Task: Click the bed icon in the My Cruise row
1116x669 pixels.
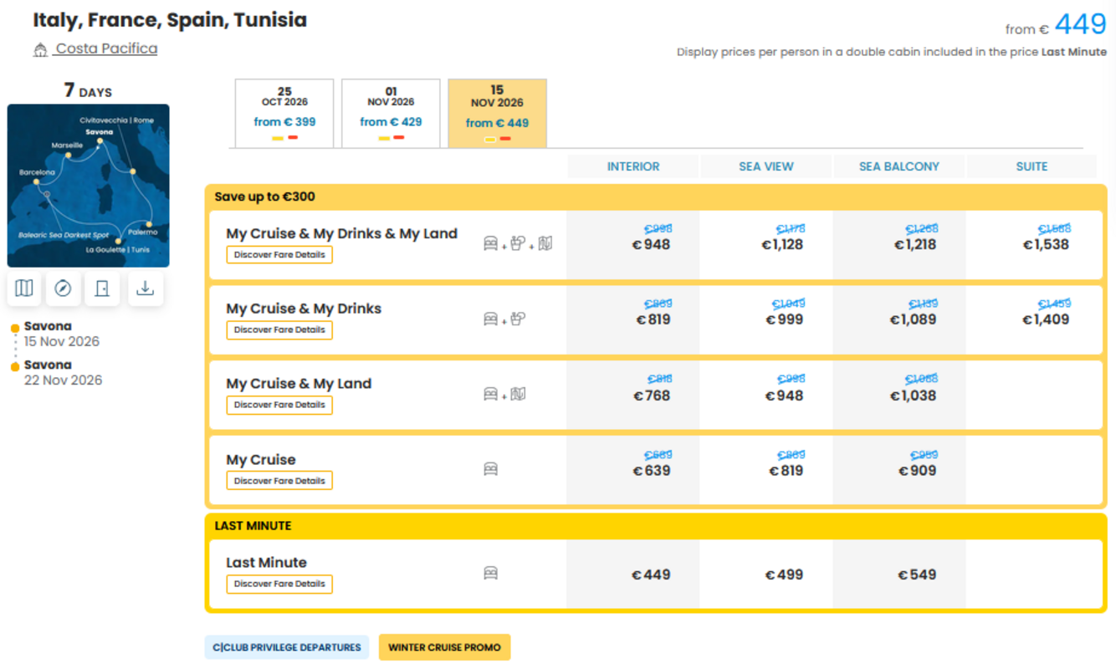Action: point(491,469)
